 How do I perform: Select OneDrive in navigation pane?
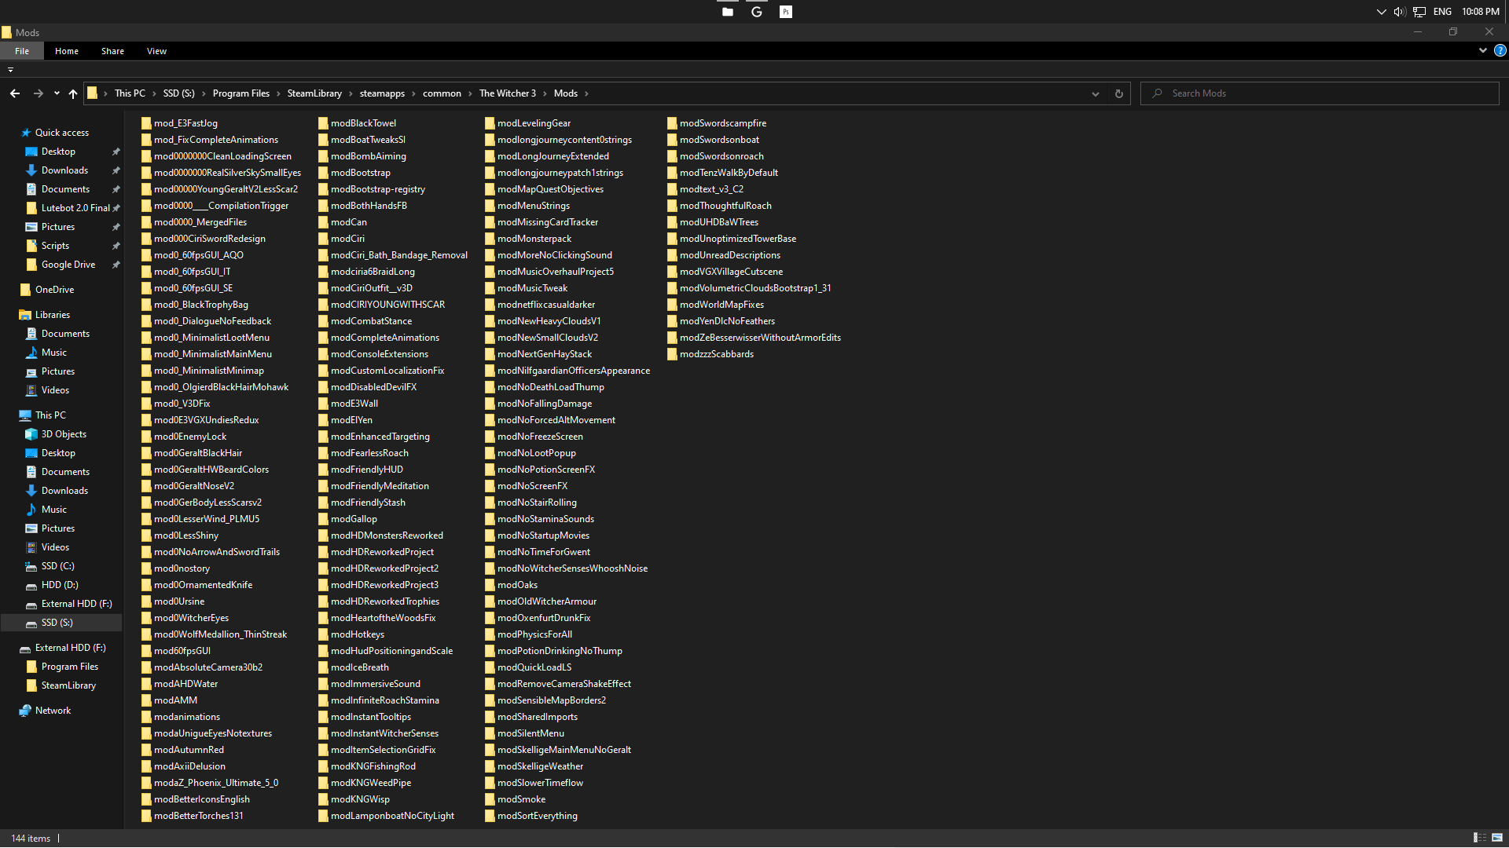(54, 290)
